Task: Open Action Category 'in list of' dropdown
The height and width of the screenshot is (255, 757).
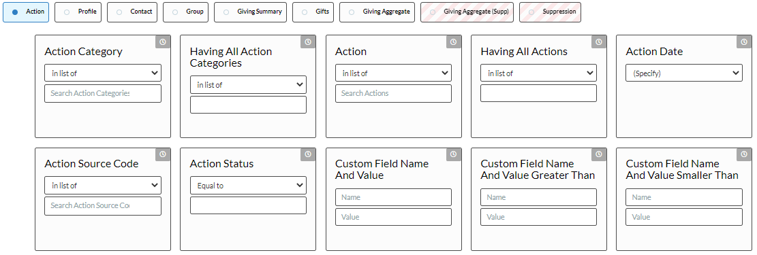Action: 103,73
